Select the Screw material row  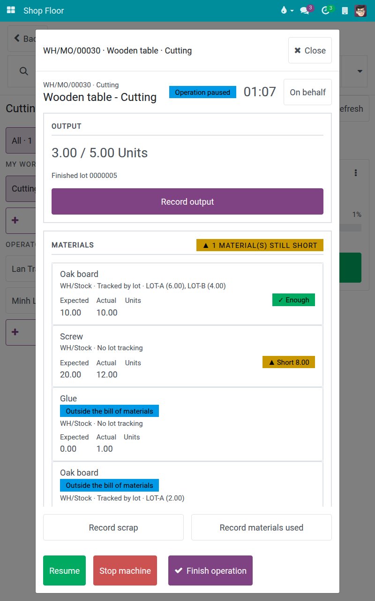pyautogui.click(x=187, y=356)
